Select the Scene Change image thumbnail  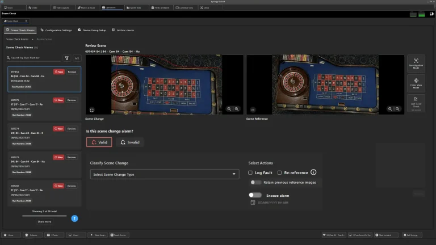point(164,85)
